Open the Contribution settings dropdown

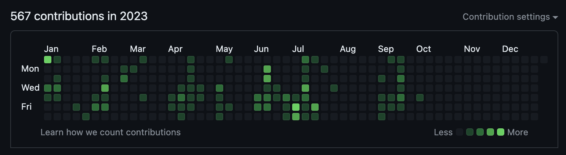click(510, 17)
